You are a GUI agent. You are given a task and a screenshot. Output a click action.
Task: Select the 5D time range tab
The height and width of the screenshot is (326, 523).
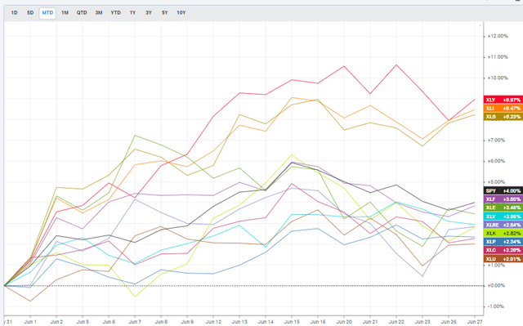pyautogui.click(x=30, y=13)
